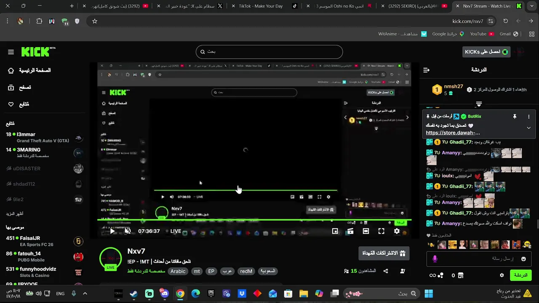Reload the kick.com page
539x303 pixels.
coord(505,21)
